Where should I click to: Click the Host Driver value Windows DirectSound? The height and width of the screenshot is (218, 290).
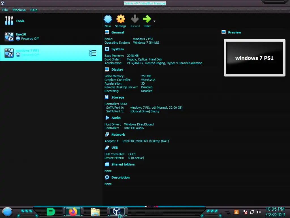click(x=139, y=124)
